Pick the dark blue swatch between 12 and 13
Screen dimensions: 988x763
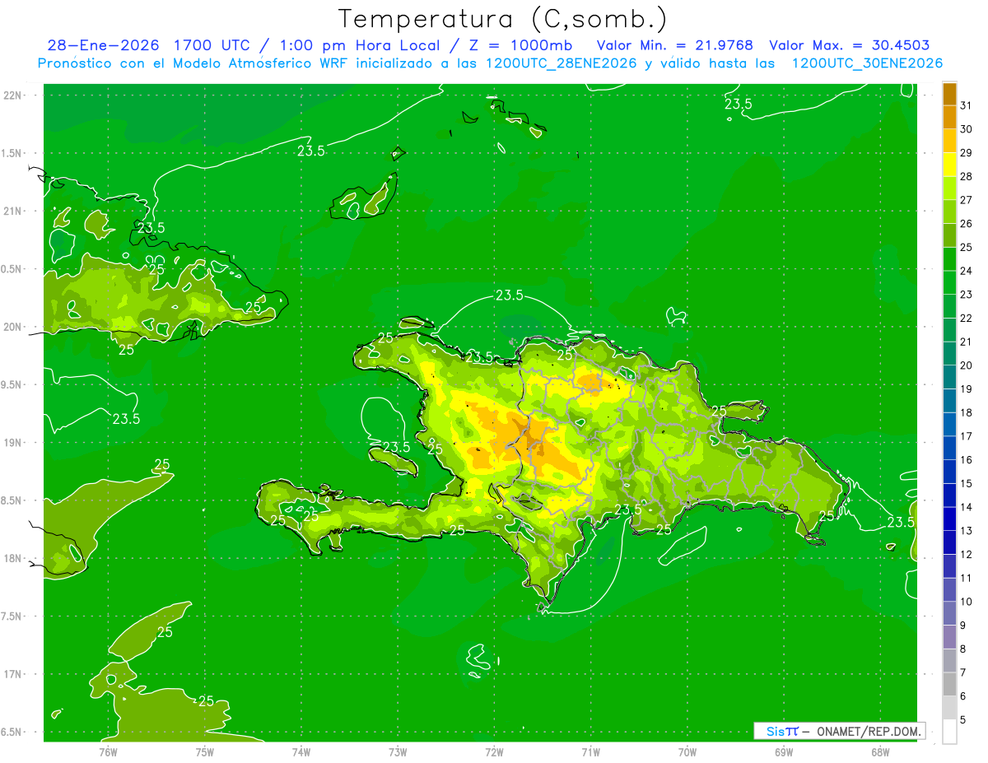pos(949,542)
